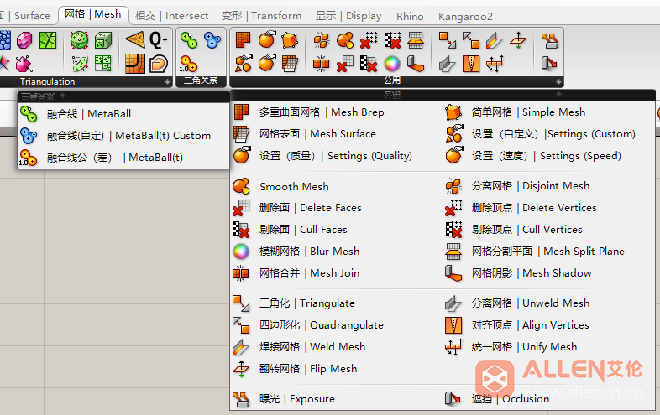The height and width of the screenshot is (415, 660).
Task: Select the 网格 | Mesh tab
Action: (93, 14)
